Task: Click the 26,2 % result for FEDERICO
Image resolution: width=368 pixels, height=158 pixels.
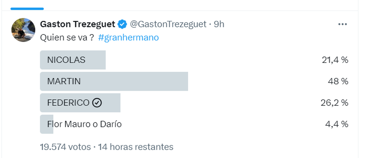Action: pos(334,103)
